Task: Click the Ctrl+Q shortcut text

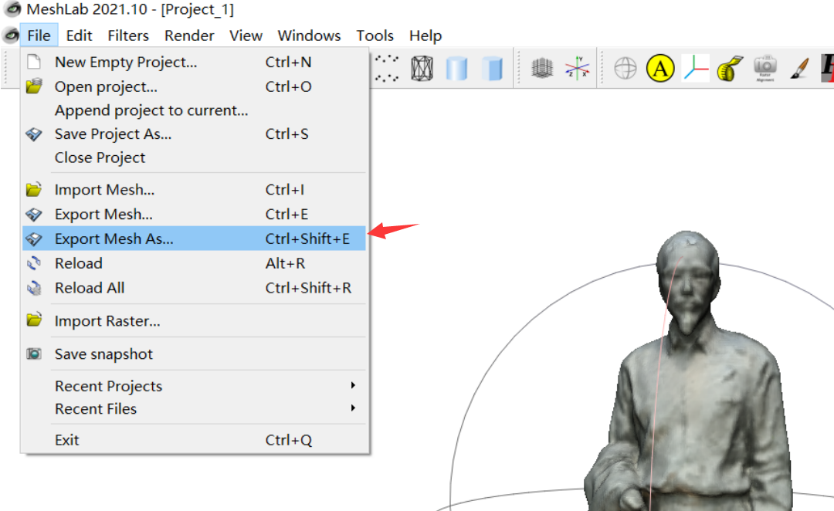Action: [288, 440]
